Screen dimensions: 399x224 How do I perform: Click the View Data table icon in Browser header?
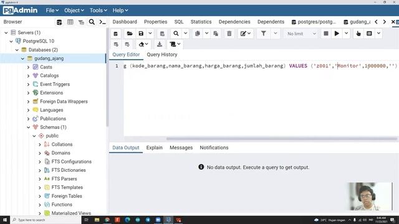tap(70, 22)
